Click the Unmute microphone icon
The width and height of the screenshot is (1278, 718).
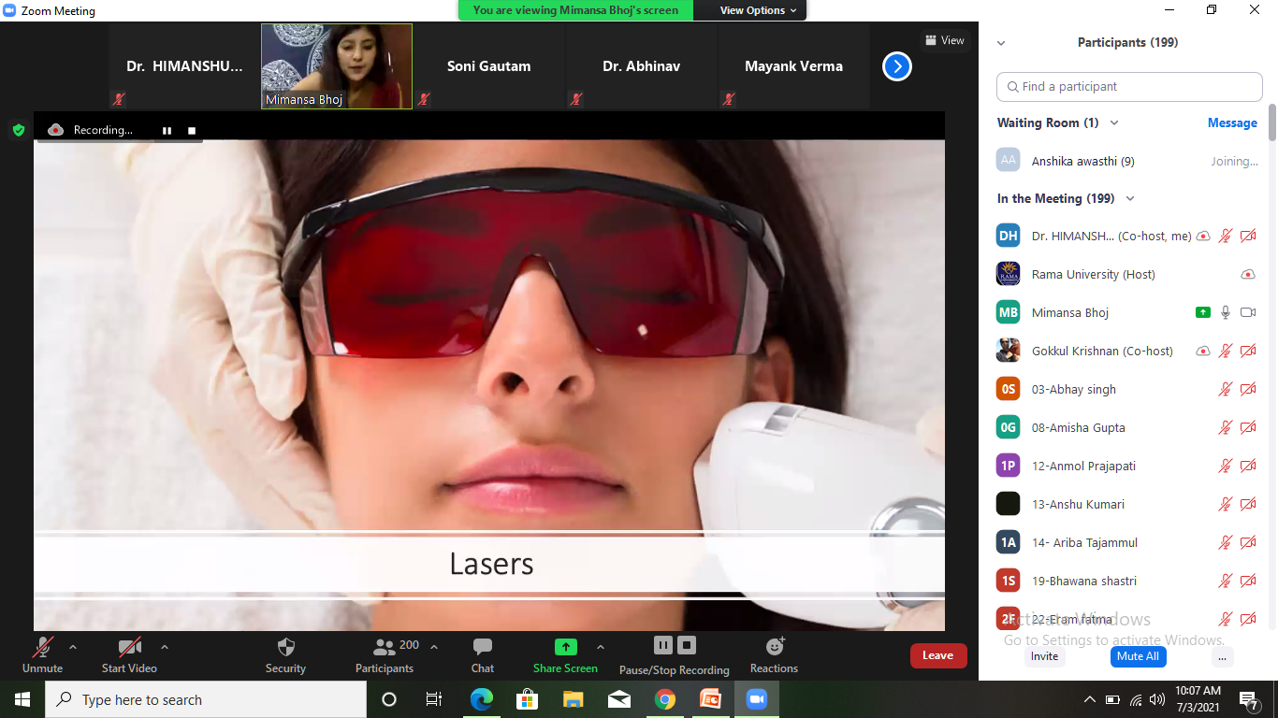pos(42,647)
